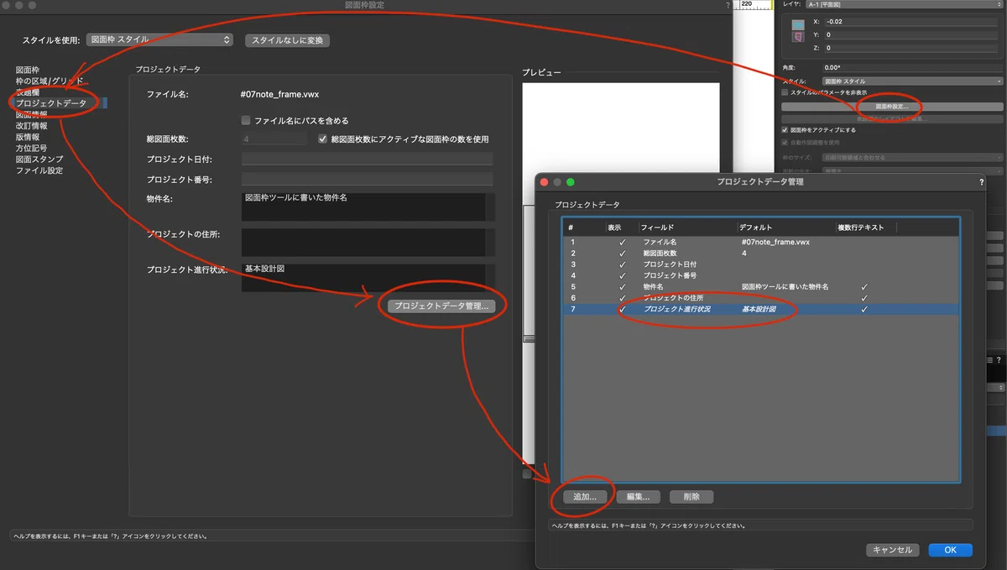Select 改訂情報 category
Viewport: 1007px width, 570px height.
tap(31, 126)
